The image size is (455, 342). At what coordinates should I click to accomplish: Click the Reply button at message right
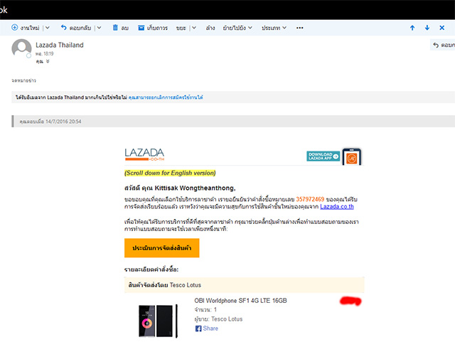pos(443,45)
